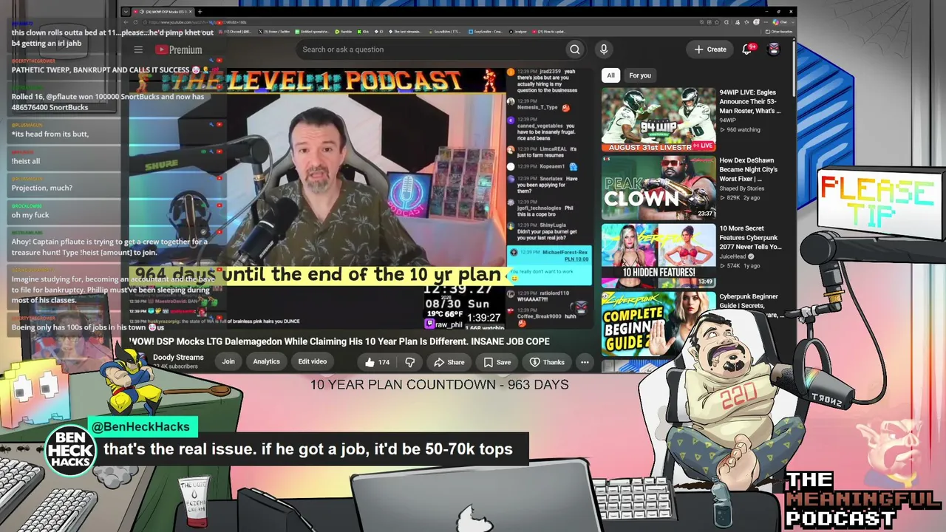Open Analyzer bookmark

click(520, 32)
